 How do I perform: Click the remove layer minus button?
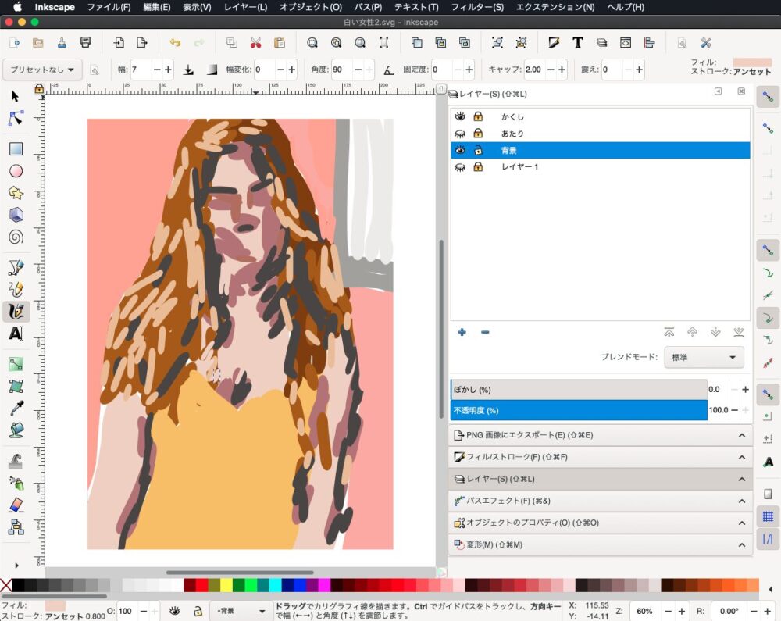coord(485,332)
